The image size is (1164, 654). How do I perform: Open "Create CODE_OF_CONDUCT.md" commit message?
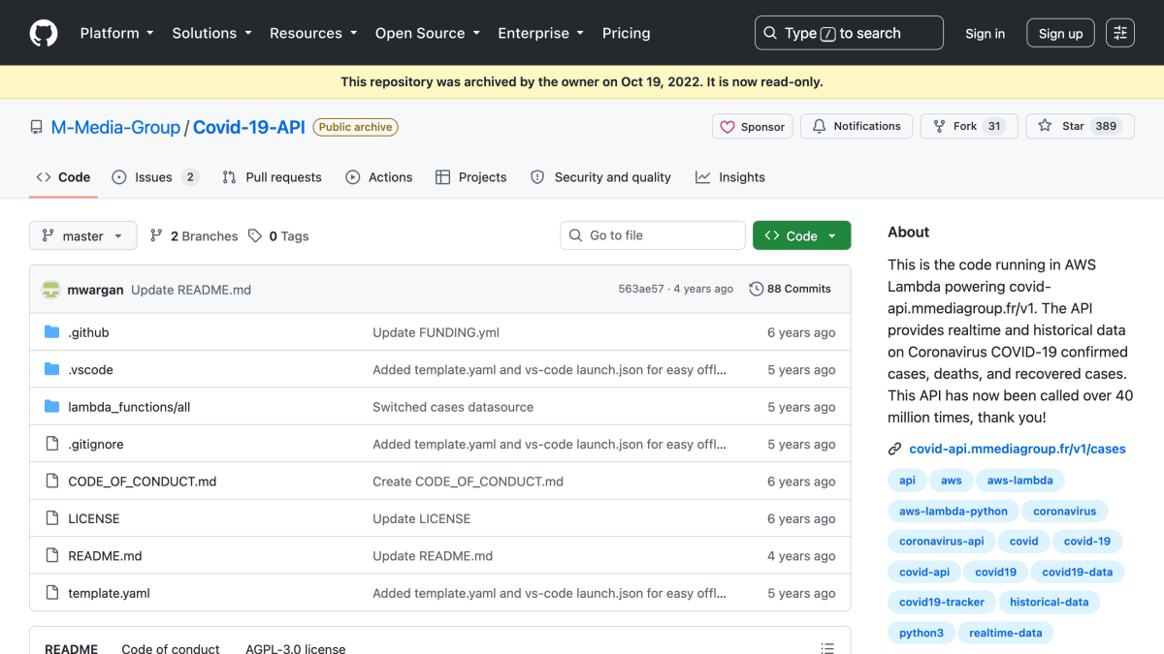[468, 482]
